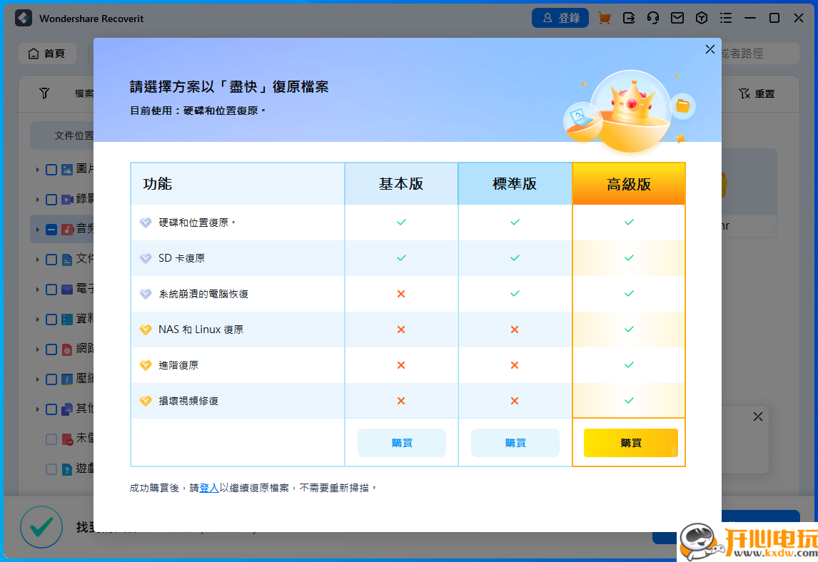
Task: Open the message envelope icon
Action: pos(677,18)
